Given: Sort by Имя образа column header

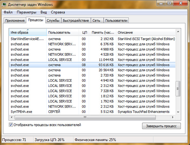Looking at the screenshot, I should pyautogui.click(x=28, y=32).
